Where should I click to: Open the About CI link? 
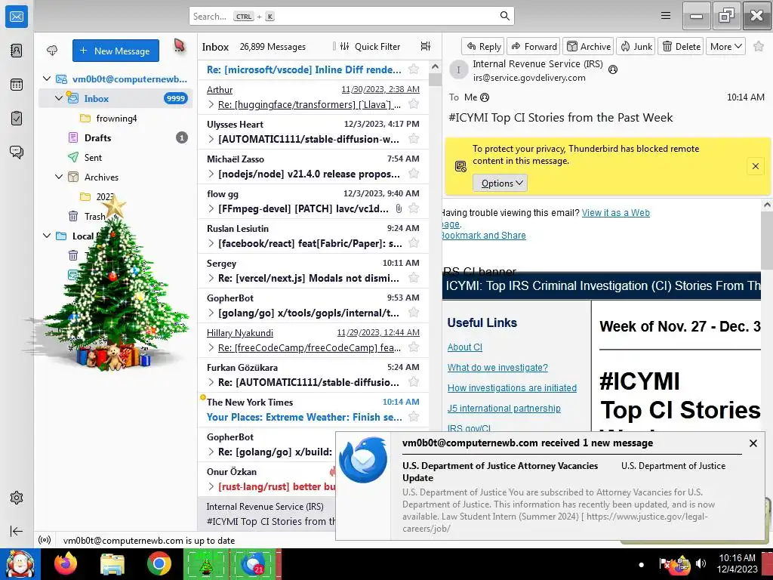464,347
